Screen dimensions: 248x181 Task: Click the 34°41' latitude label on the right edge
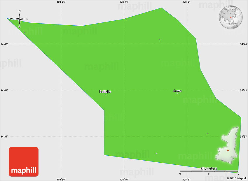coord(244,91)
